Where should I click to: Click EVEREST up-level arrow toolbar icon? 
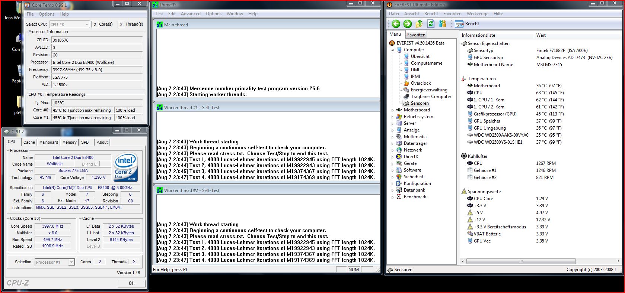[x=419, y=24]
